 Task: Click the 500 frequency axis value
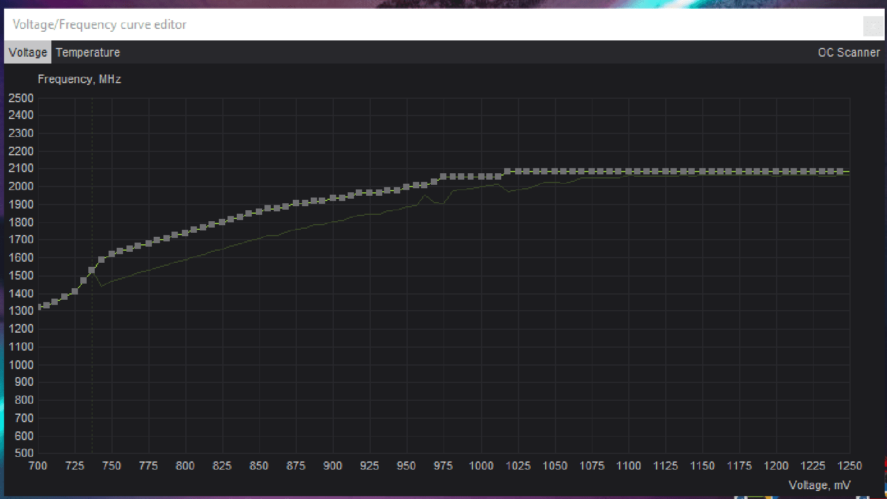coord(24,453)
